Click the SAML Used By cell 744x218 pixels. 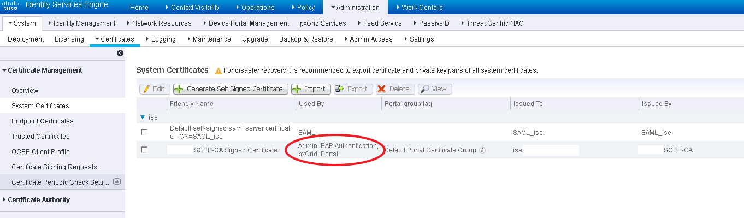coord(307,132)
